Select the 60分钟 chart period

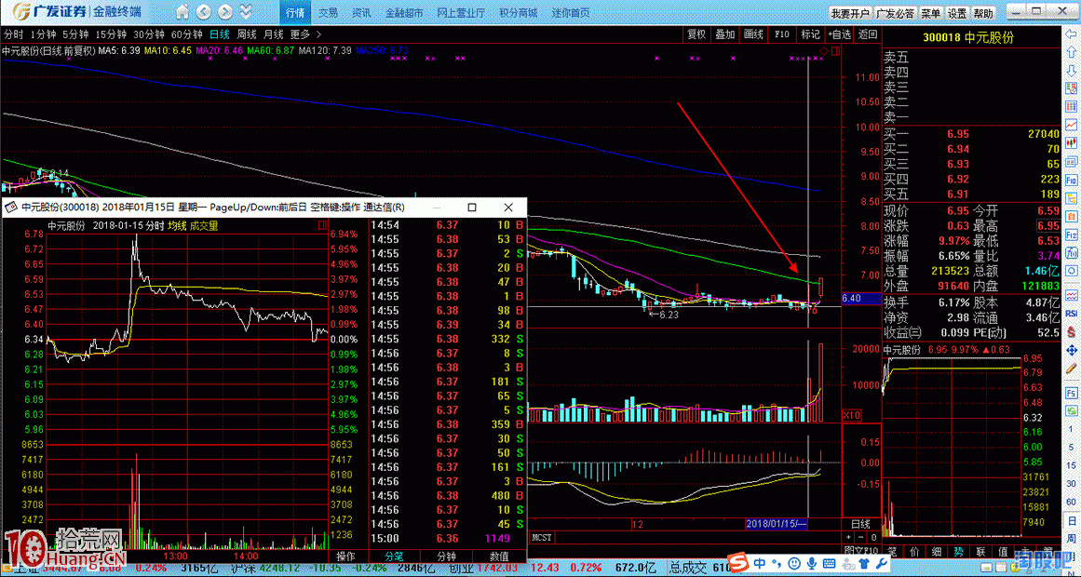tap(186, 34)
